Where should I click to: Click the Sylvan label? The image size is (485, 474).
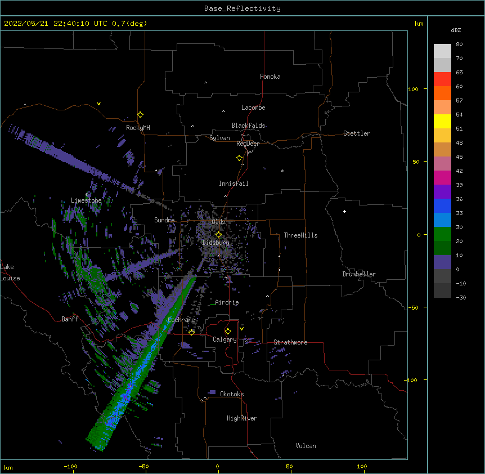point(219,138)
